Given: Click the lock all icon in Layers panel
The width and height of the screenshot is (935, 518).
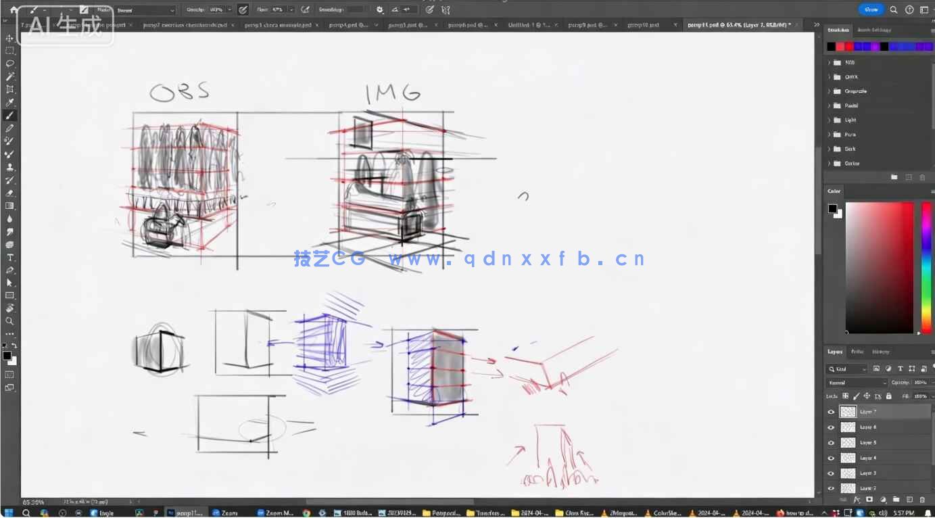Looking at the screenshot, I should point(888,396).
